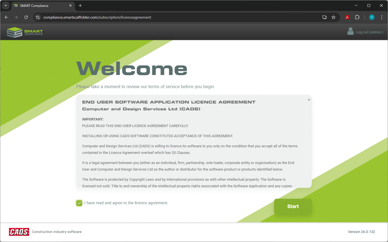Viewport: 388px width, 242px height.
Task: Go back to previous page
Action: (6, 17)
